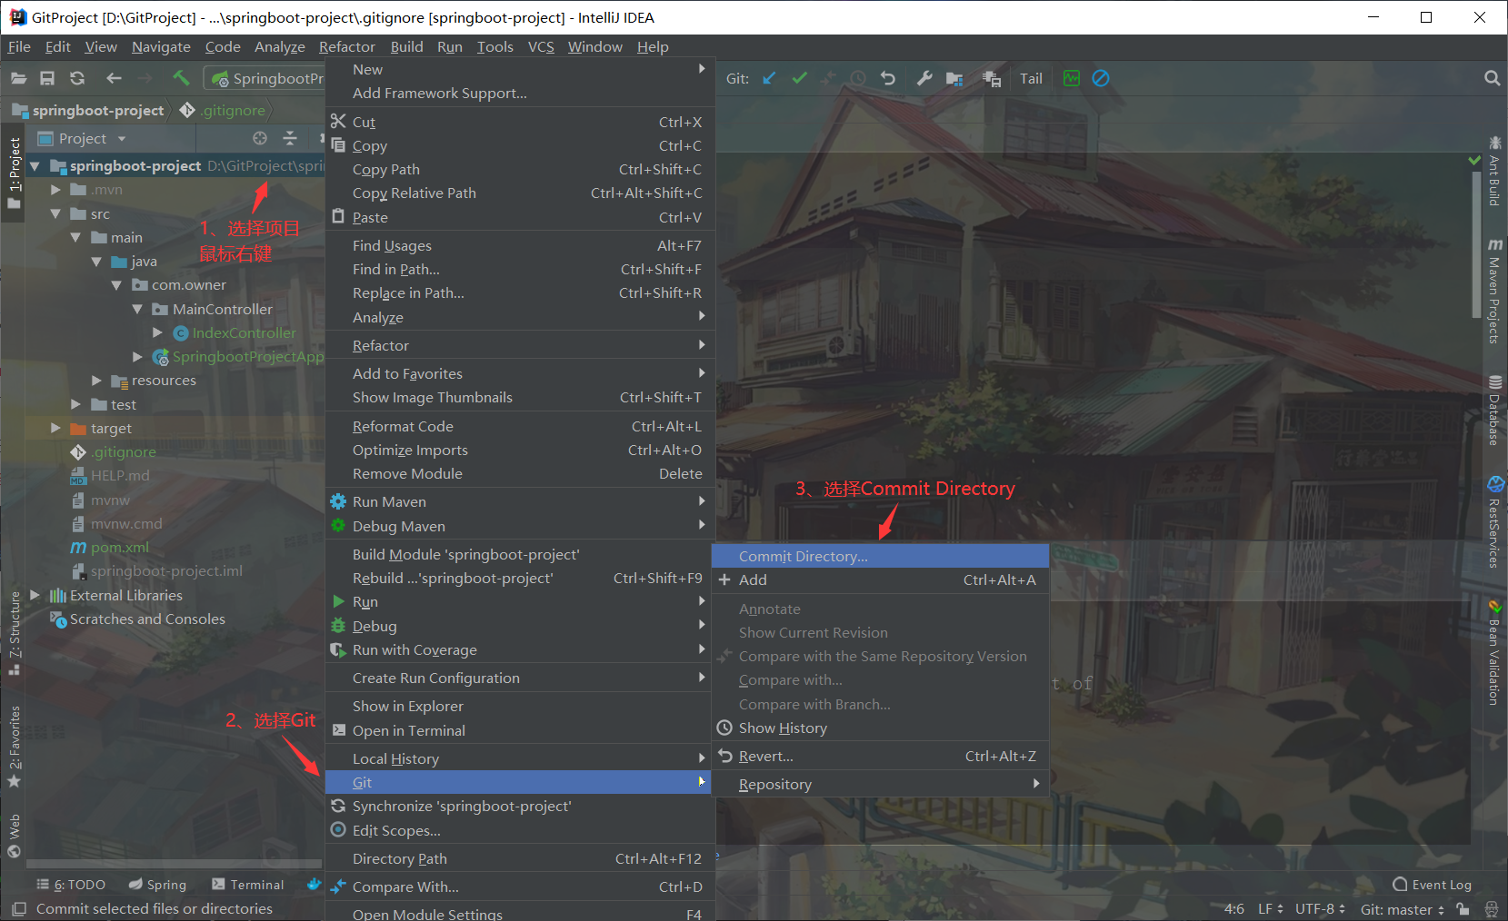Expand the resources folder in the tree
1508x921 pixels.
[96, 380]
